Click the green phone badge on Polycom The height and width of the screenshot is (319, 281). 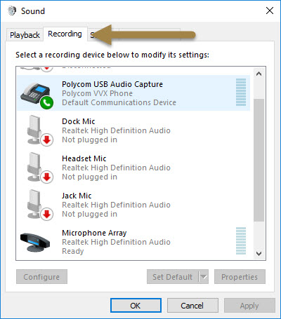point(46,102)
